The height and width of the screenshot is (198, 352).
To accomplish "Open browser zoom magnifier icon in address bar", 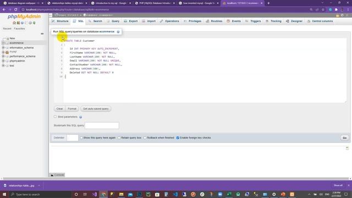I will (311, 10).
